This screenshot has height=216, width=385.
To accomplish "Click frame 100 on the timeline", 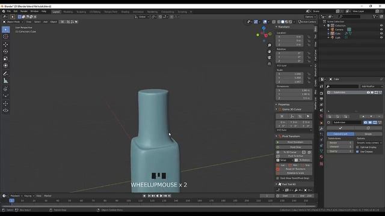I will click(129, 201).
